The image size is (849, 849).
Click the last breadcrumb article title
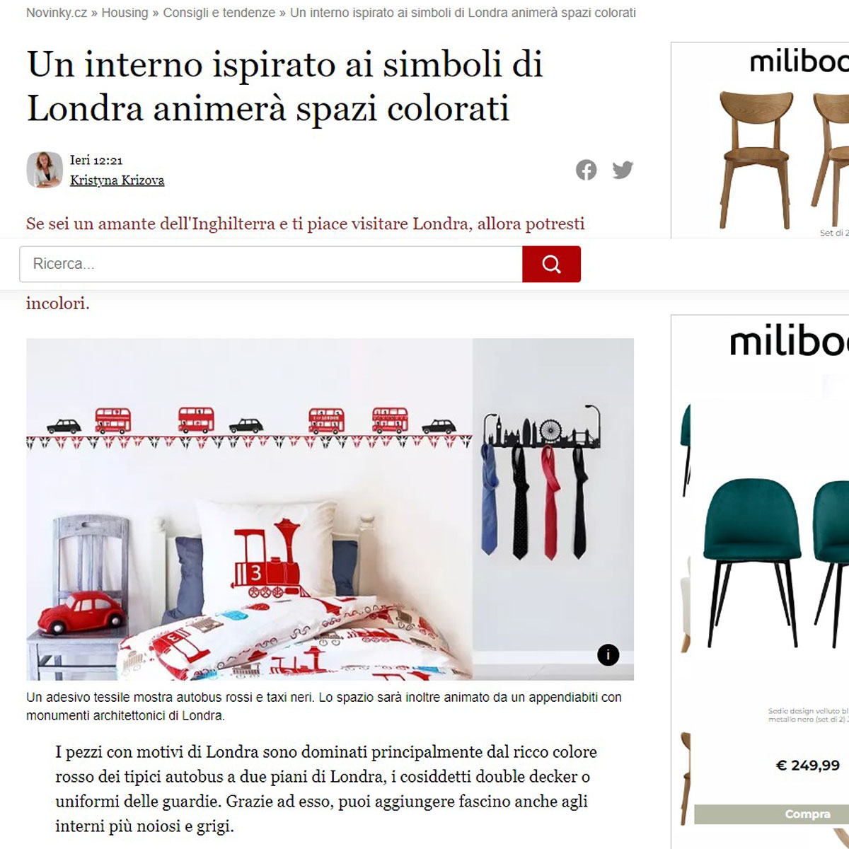click(463, 13)
